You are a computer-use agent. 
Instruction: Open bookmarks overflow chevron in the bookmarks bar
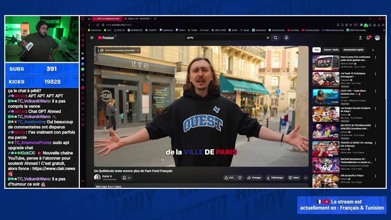coord(384,30)
